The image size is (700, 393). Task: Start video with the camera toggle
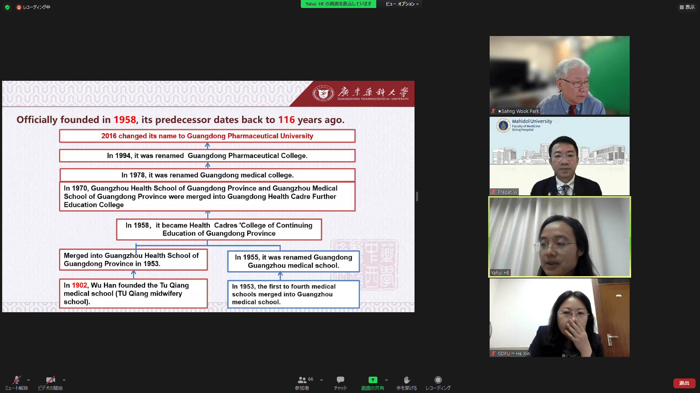click(50, 380)
